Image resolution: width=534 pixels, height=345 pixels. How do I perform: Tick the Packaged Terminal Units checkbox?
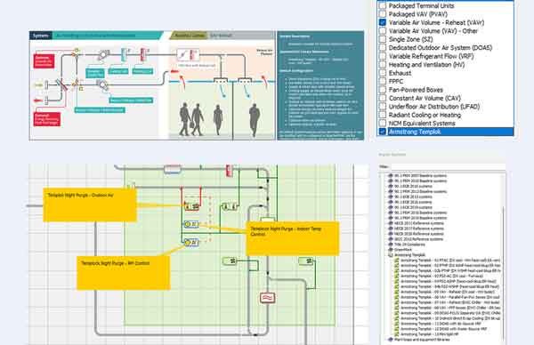tap(383, 6)
